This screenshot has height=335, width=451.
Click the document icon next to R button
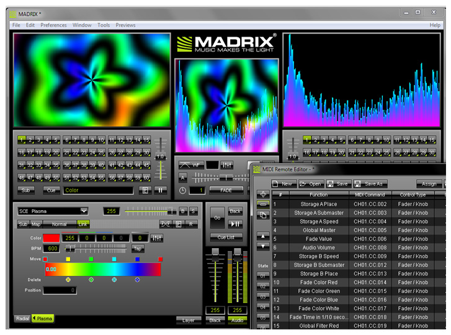point(178,224)
